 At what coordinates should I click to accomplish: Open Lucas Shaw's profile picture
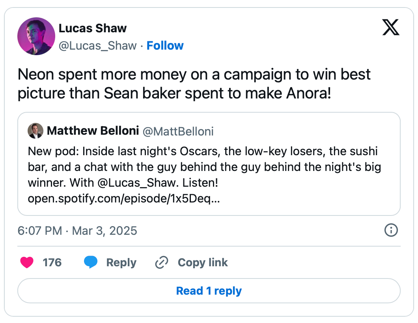[x=36, y=36]
